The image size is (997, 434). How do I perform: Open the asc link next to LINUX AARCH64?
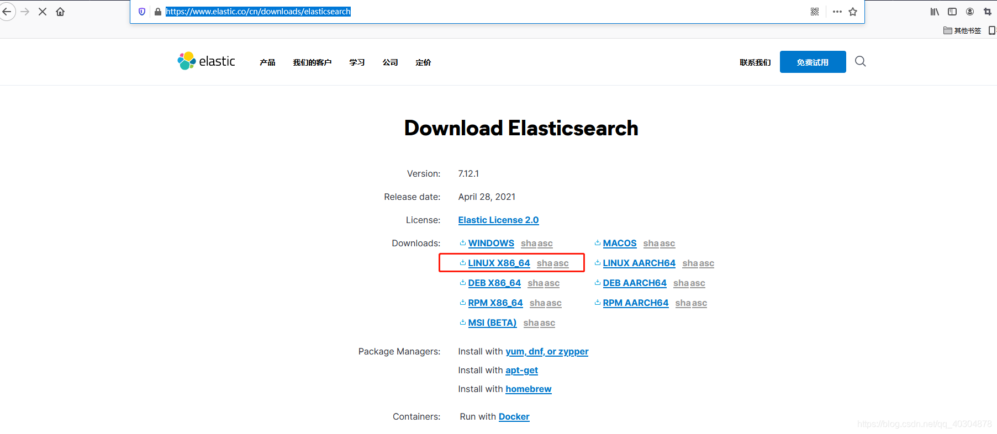click(x=706, y=263)
